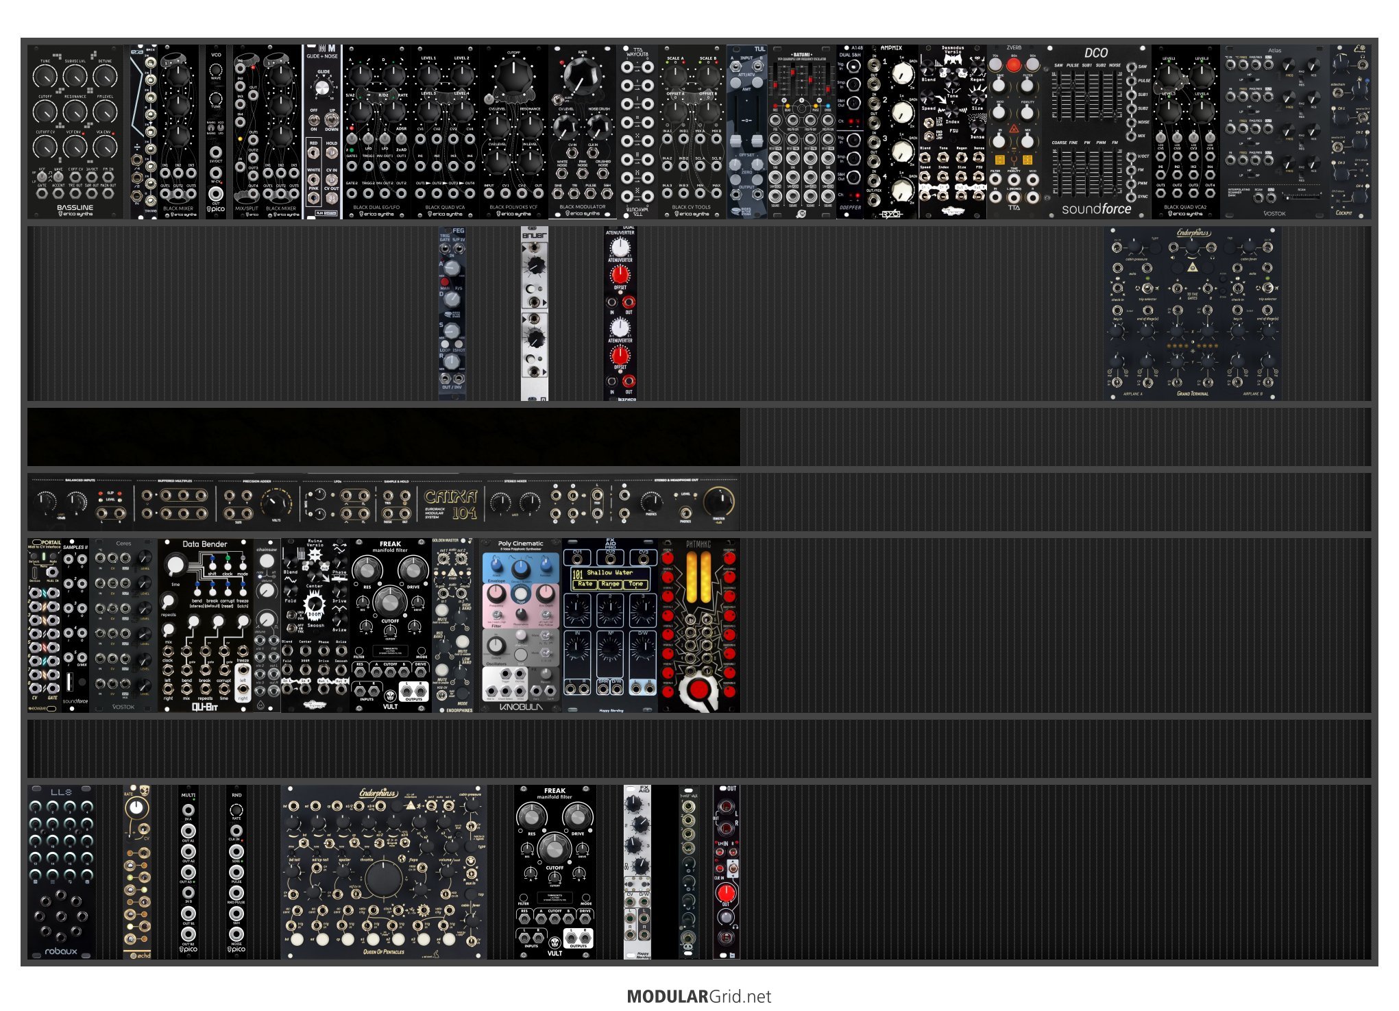Click the large center knob on Queen of Pentacles
This screenshot has height=1011, width=1399.
click(x=384, y=879)
